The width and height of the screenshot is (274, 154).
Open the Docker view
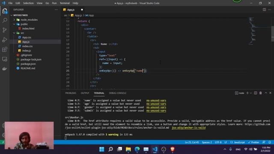click(x=5, y=68)
